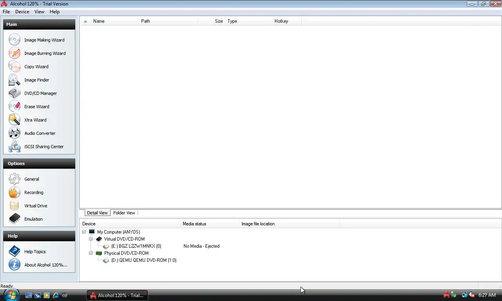
Task: Open Image Finder magnifier icon
Action: coord(15,80)
